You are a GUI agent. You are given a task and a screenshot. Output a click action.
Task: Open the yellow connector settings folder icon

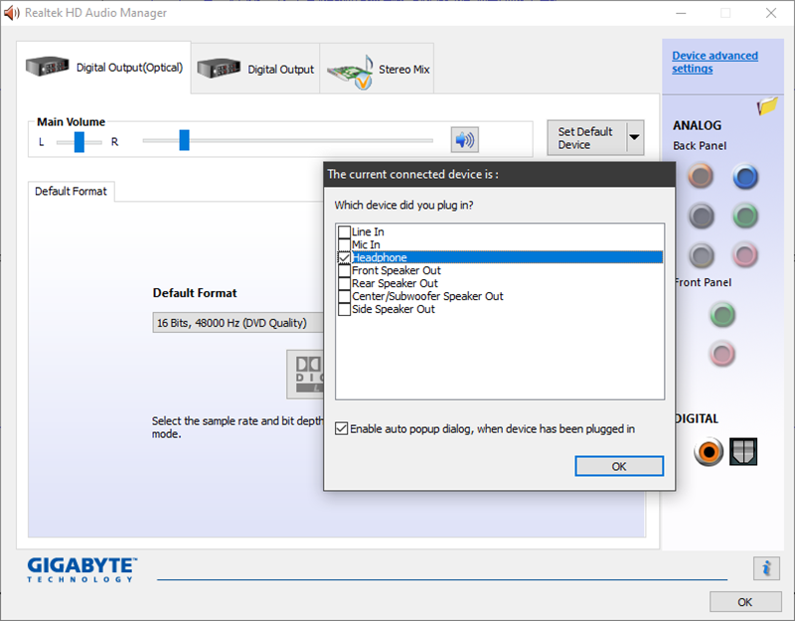click(766, 106)
